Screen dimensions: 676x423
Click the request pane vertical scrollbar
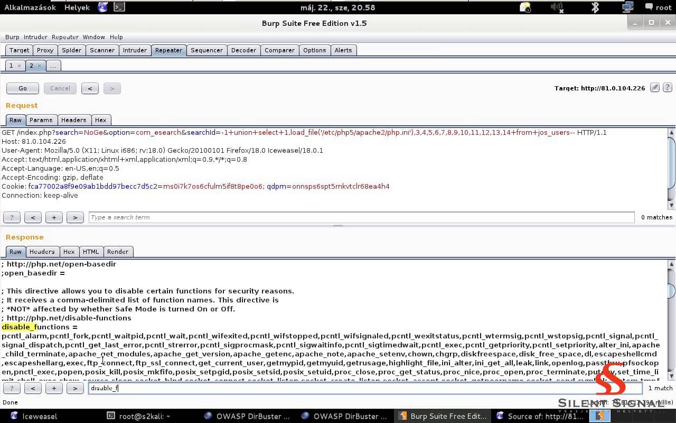click(x=672, y=168)
